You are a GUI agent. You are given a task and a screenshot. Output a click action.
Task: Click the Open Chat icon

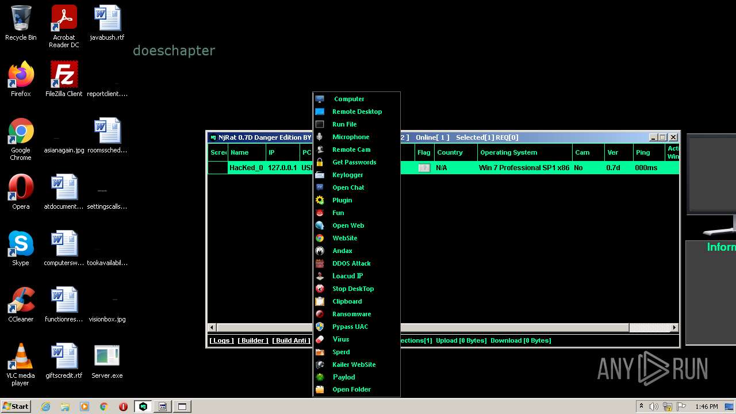[x=320, y=187]
